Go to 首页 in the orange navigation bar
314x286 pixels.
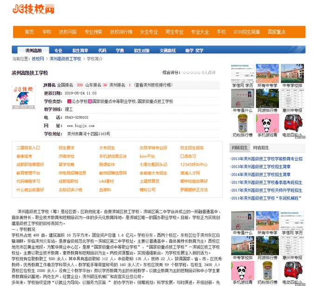pyautogui.click(x=29, y=32)
